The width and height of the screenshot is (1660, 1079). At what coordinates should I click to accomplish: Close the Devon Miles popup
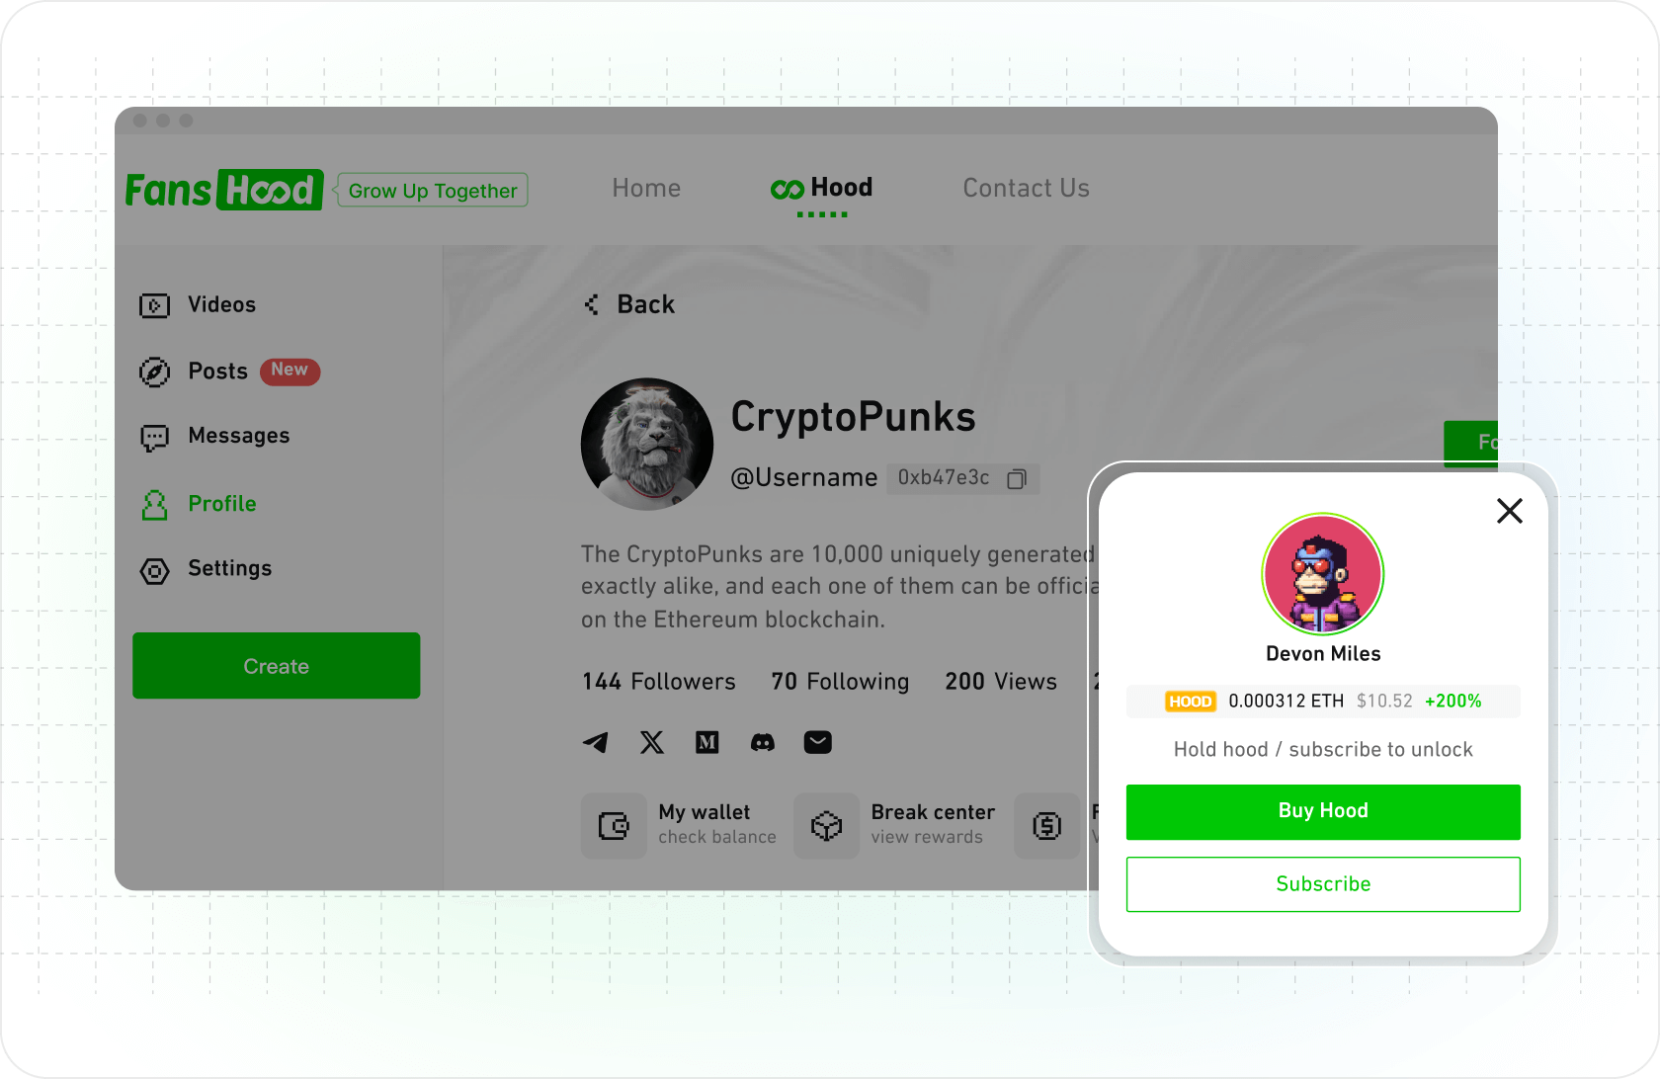(x=1509, y=511)
